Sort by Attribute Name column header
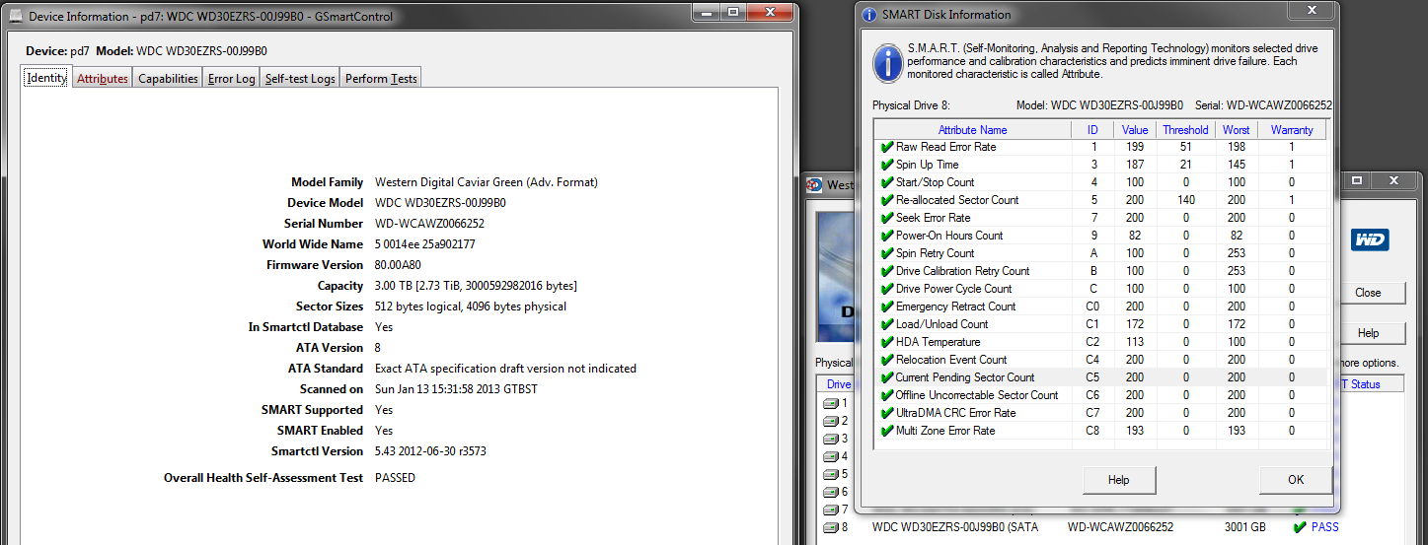 pos(972,129)
